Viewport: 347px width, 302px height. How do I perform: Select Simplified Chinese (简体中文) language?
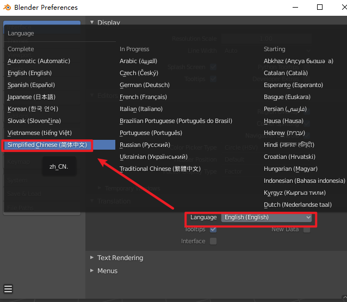(x=47, y=145)
